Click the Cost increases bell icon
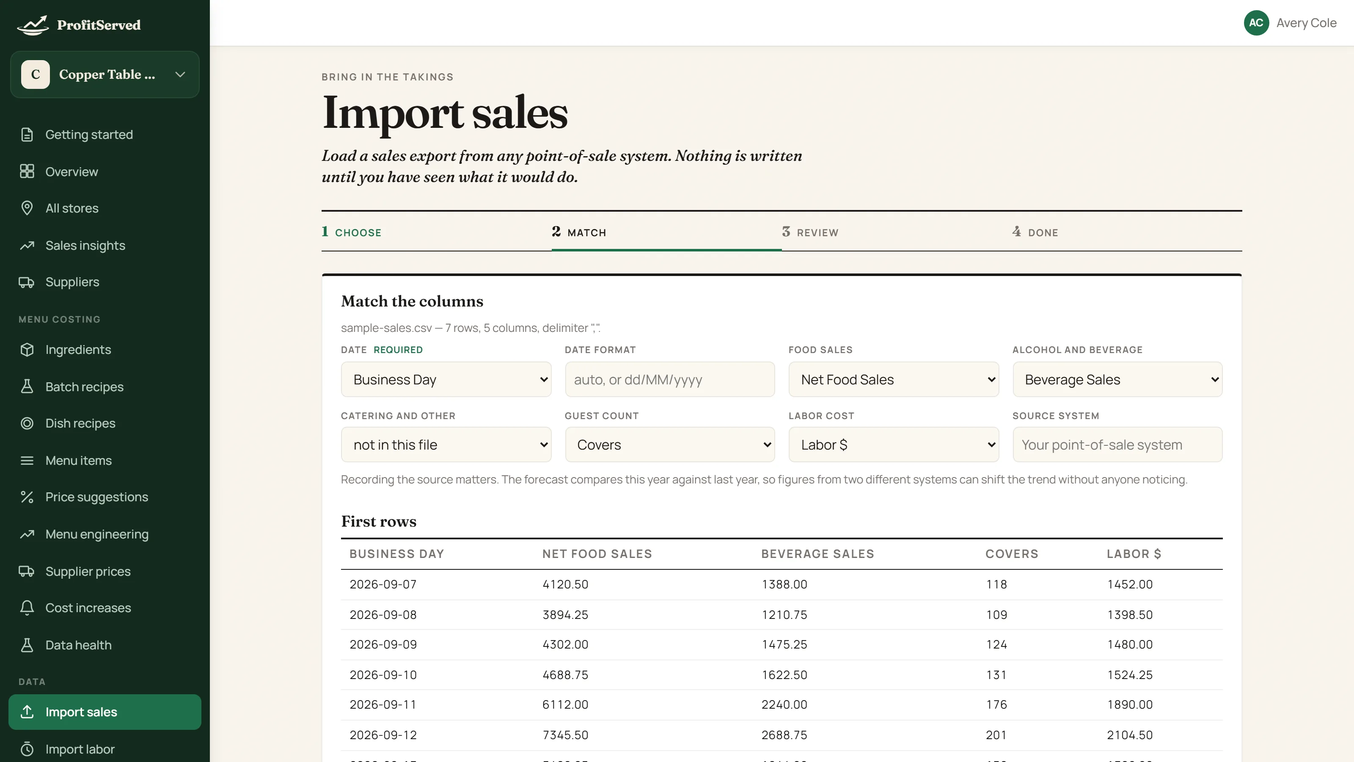The image size is (1354, 762). click(27, 608)
